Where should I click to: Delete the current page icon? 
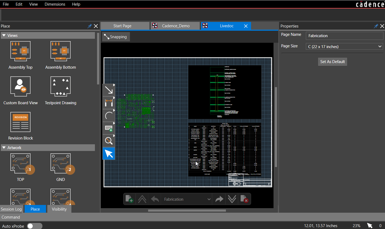click(x=244, y=199)
